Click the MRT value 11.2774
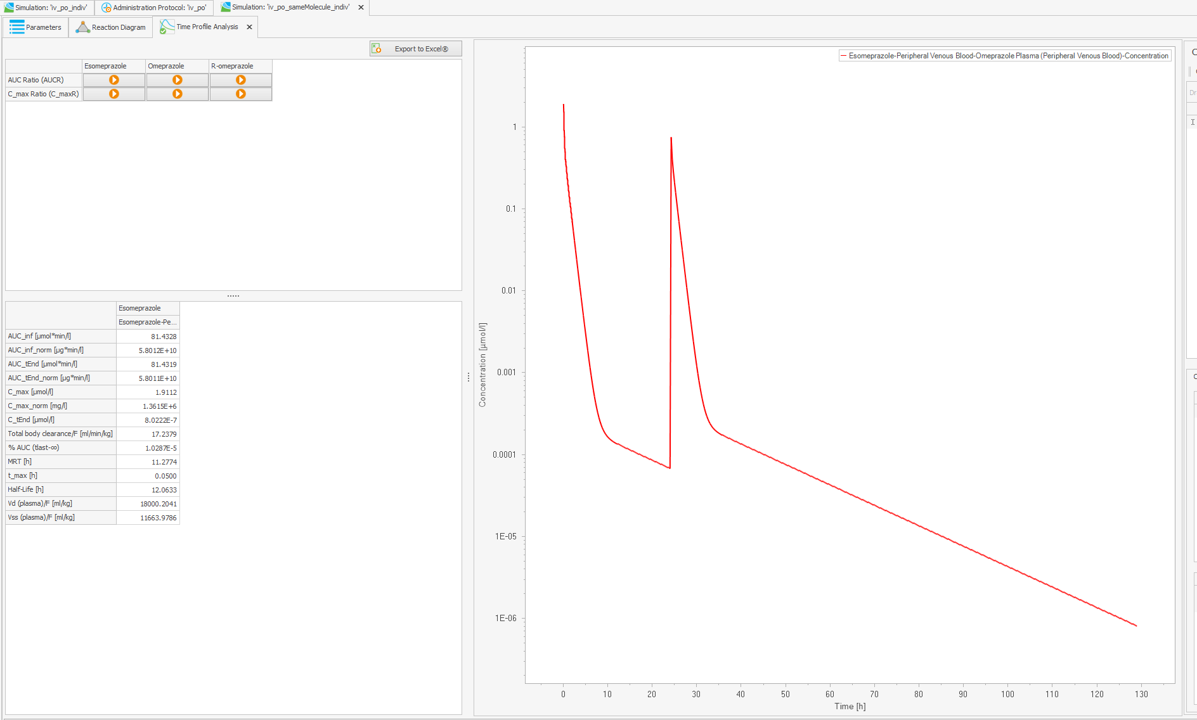Viewport: 1197px width, 720px height. (x=148, y=462)
